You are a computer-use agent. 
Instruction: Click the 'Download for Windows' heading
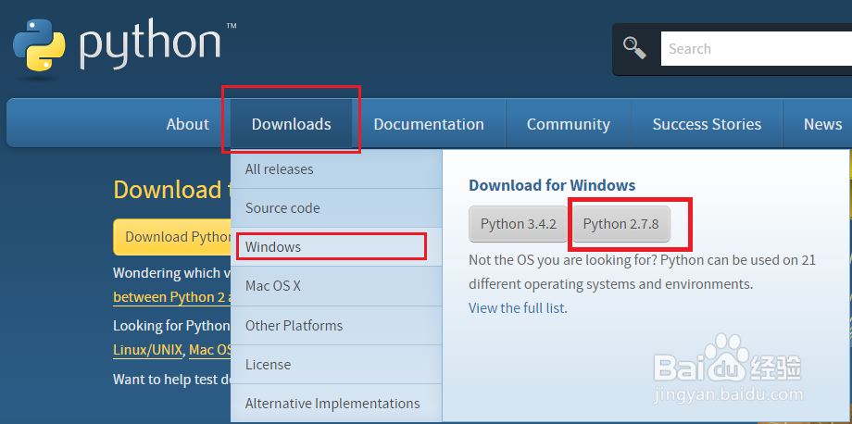(x=552, y=185)
